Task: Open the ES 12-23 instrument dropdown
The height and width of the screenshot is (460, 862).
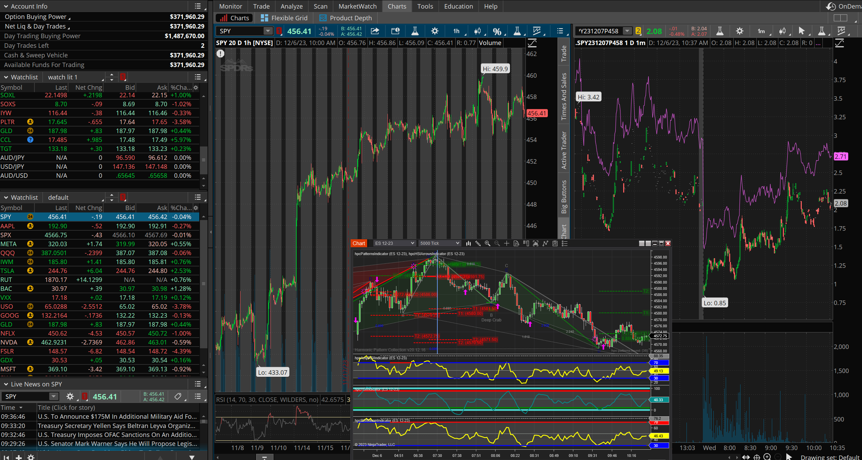Action: (394, 243)
